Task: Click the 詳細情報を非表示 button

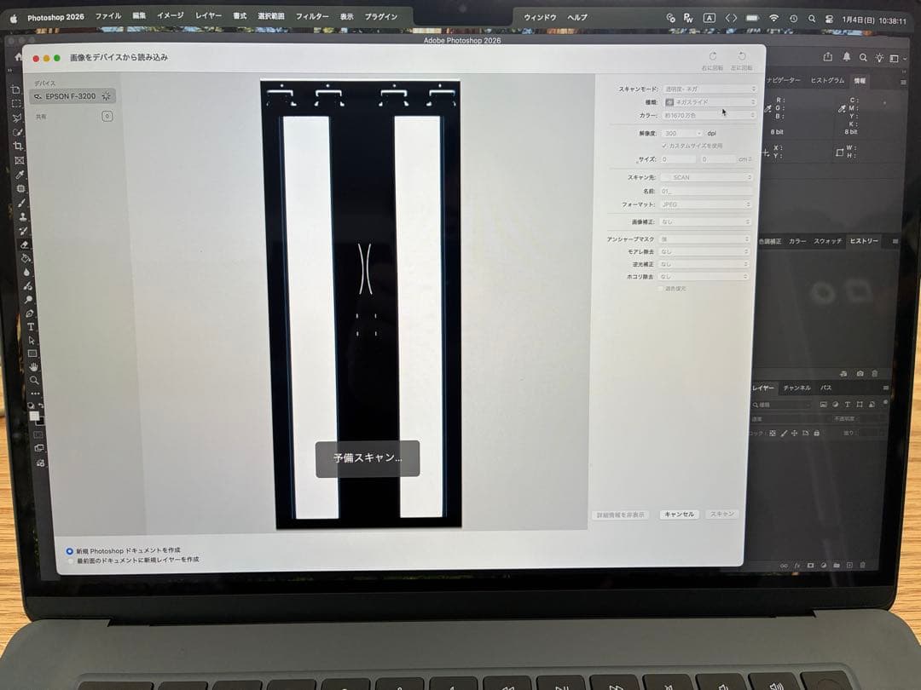Action: tap(620, 515)
